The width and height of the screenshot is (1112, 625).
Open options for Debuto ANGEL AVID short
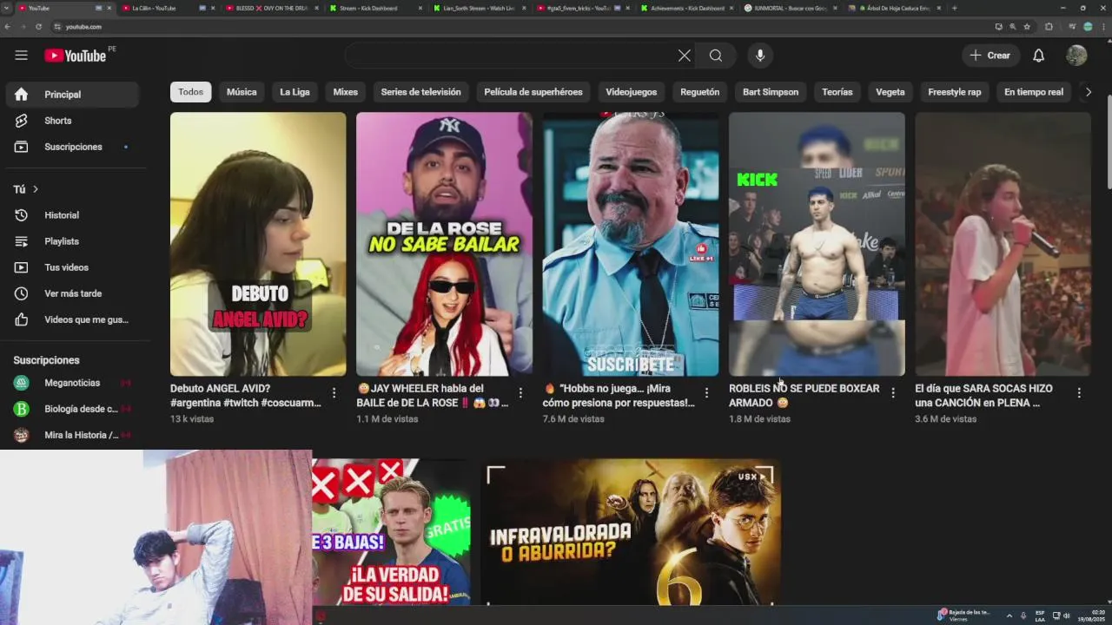tap(334, 393)
